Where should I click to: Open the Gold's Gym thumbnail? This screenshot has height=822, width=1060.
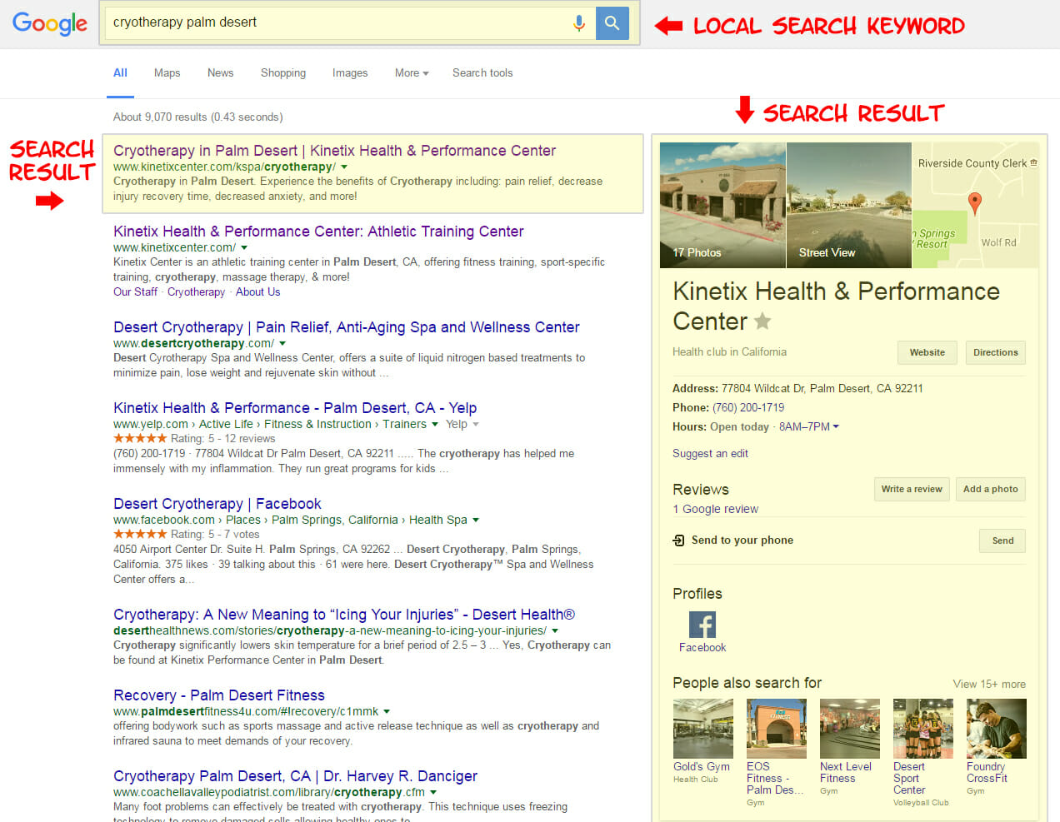(703, 729)
